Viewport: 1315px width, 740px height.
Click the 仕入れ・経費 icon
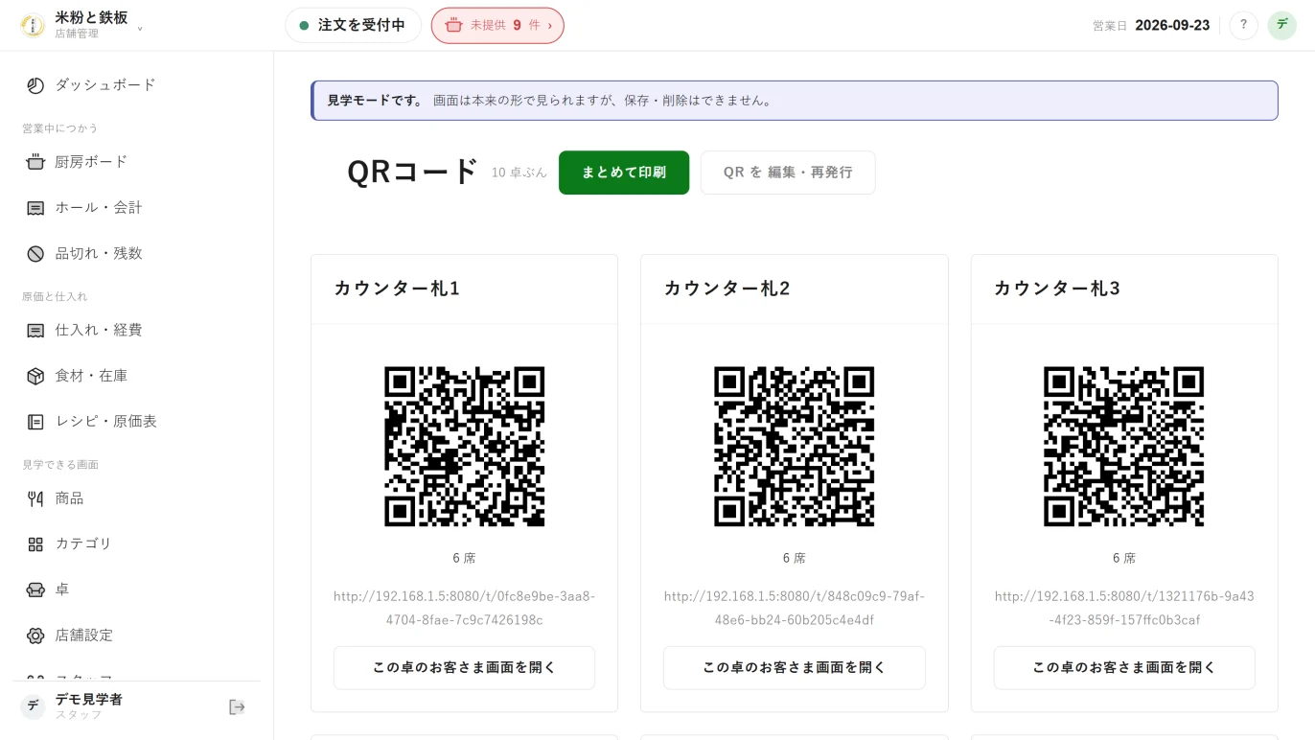tap(35, 331)
